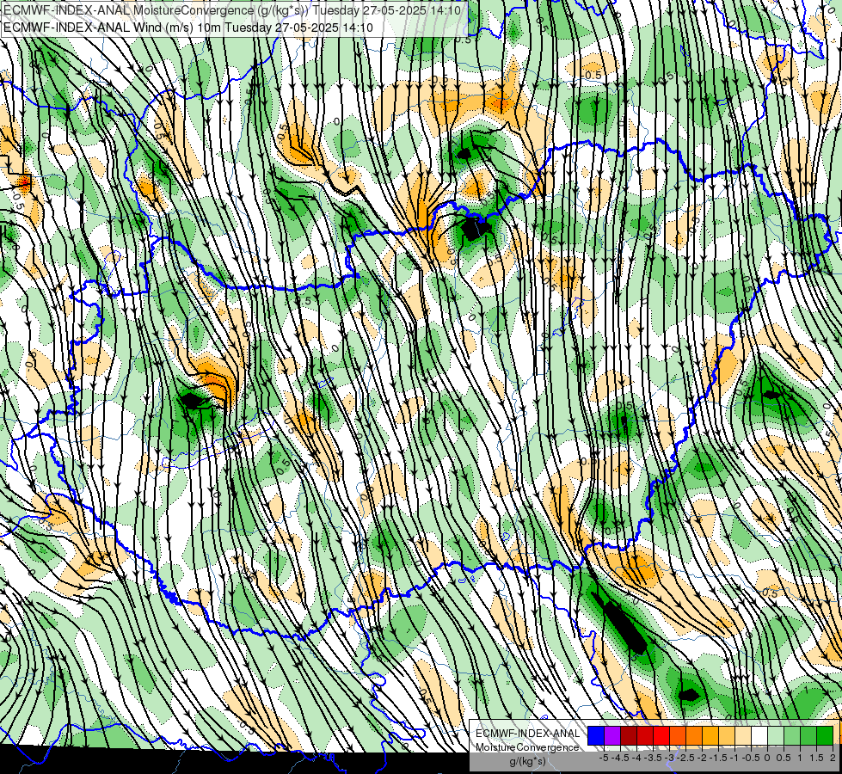This screenshot has height=774, width=842.
Task: Click the '-3.5' legend tick label
Action: click(654, 758)
